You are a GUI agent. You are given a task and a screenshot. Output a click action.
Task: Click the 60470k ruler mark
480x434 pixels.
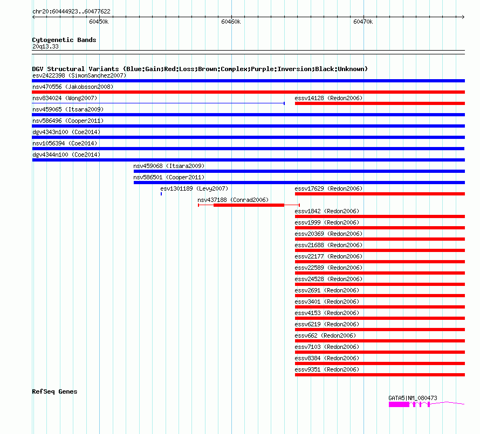pos(363,22)
